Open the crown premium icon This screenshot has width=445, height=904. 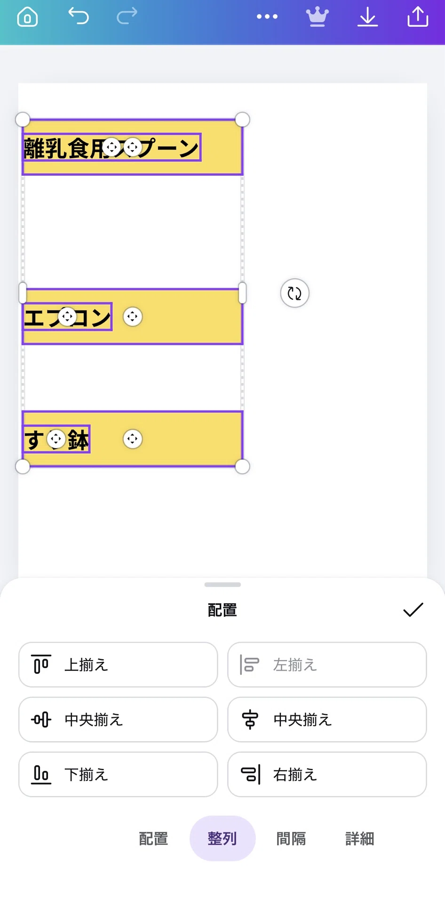318,17
